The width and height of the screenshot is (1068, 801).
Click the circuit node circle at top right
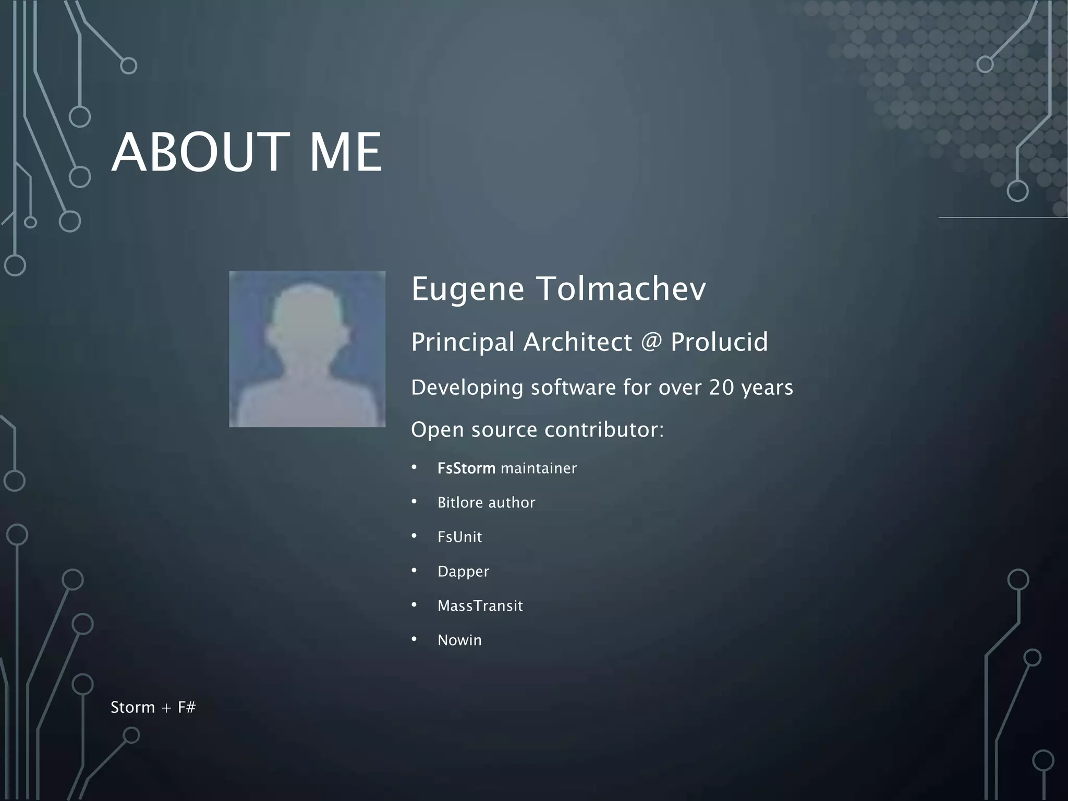(x=985, y=65)
